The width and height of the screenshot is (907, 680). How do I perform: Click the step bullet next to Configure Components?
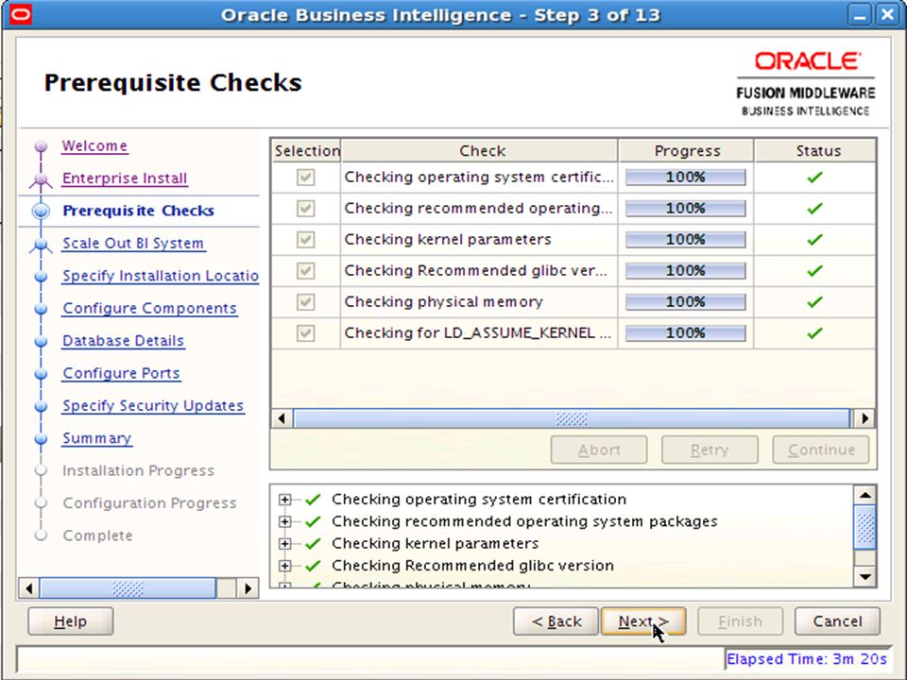tap(41, 309)
